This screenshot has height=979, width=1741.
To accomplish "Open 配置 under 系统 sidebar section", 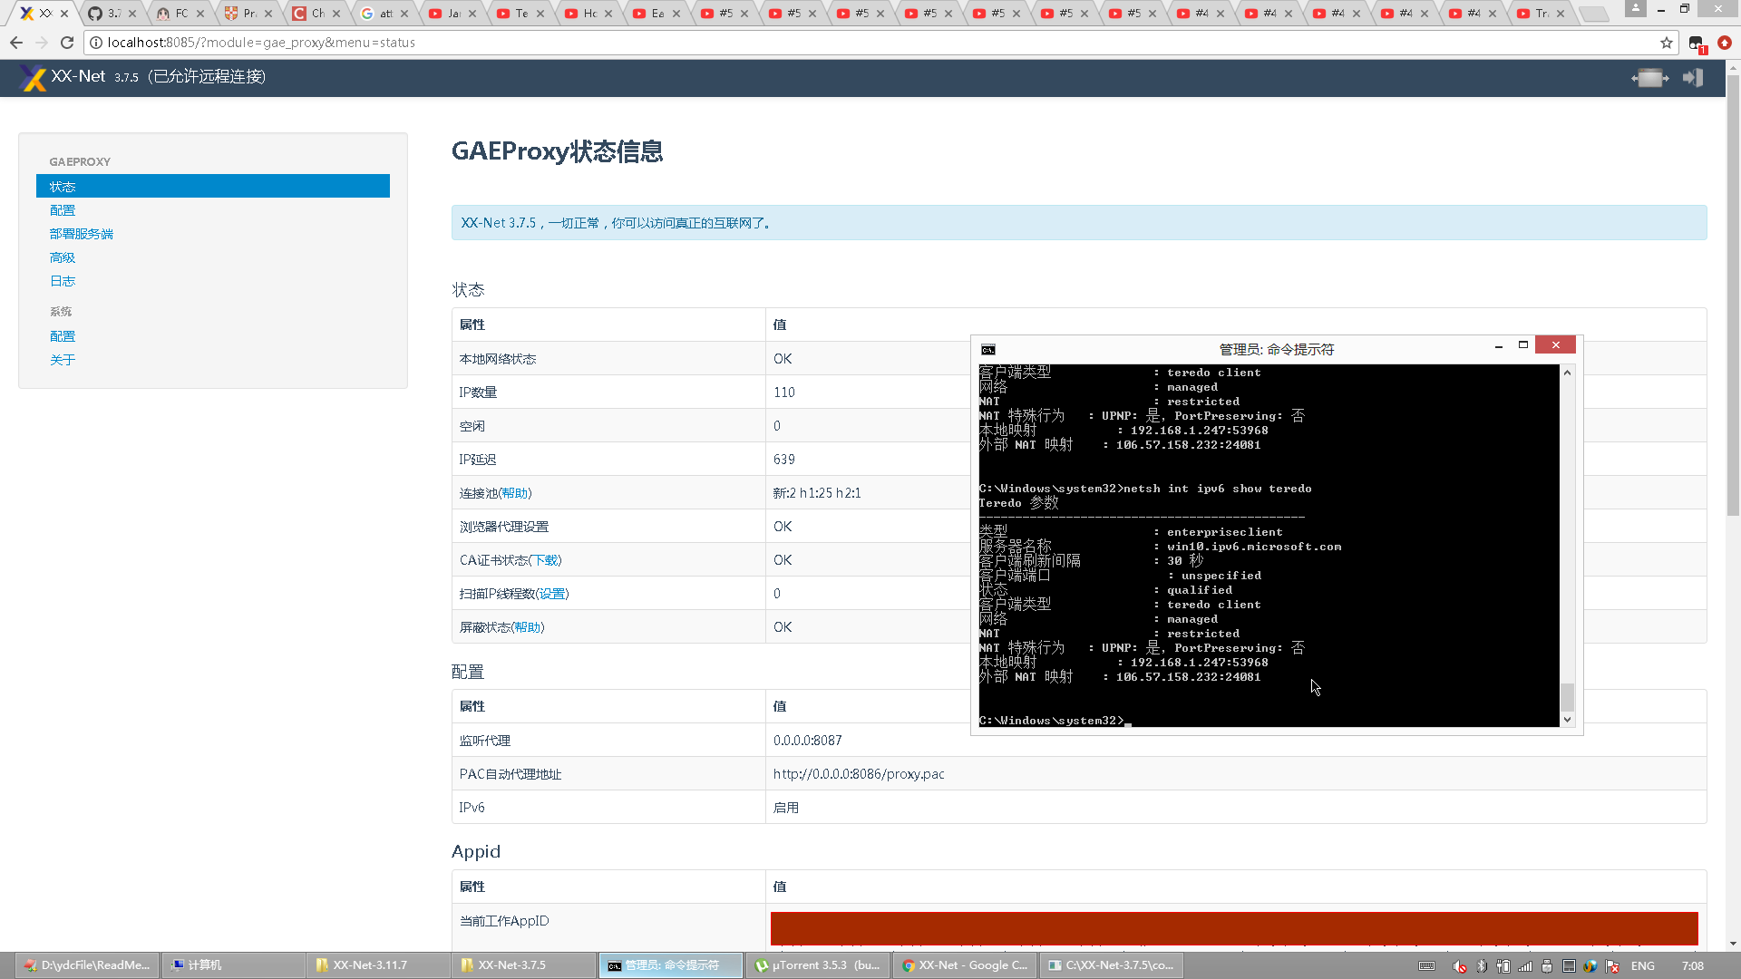I will click(63, 336).
